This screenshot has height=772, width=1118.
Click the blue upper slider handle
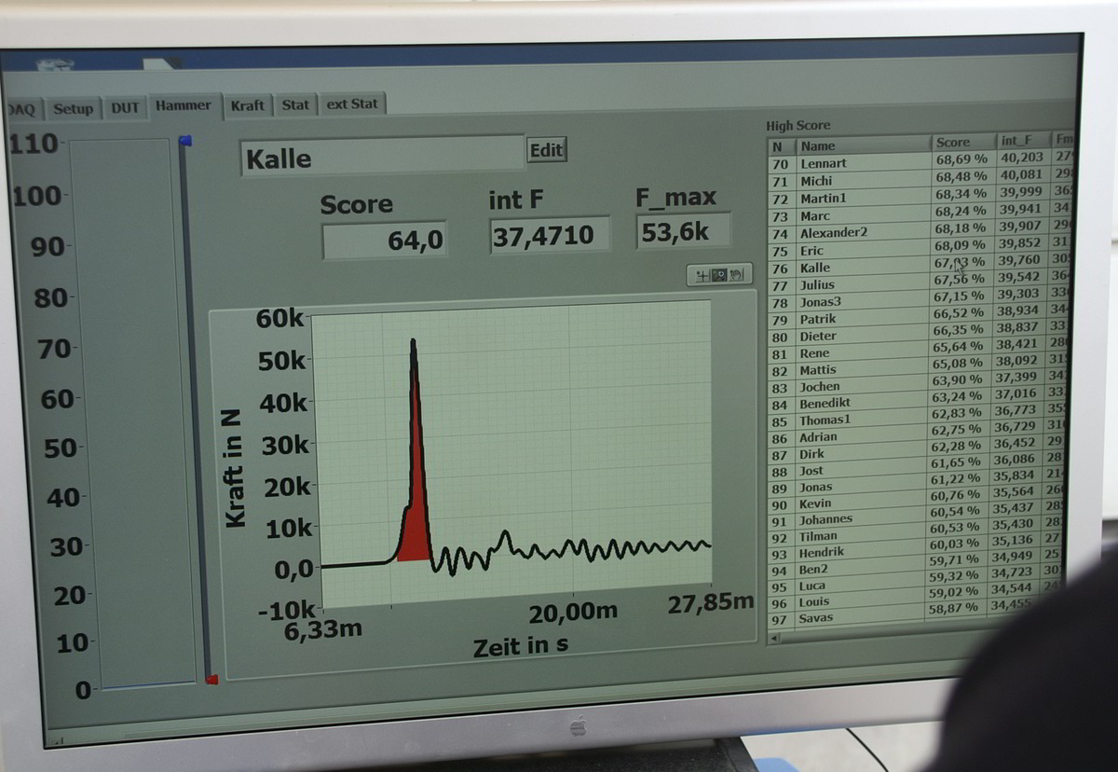point(185,141)
